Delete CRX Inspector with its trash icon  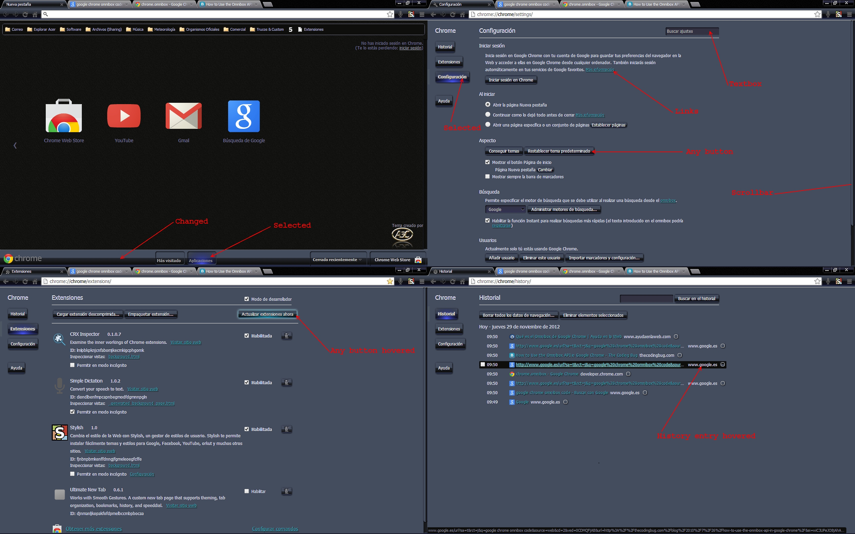(287, 335)
